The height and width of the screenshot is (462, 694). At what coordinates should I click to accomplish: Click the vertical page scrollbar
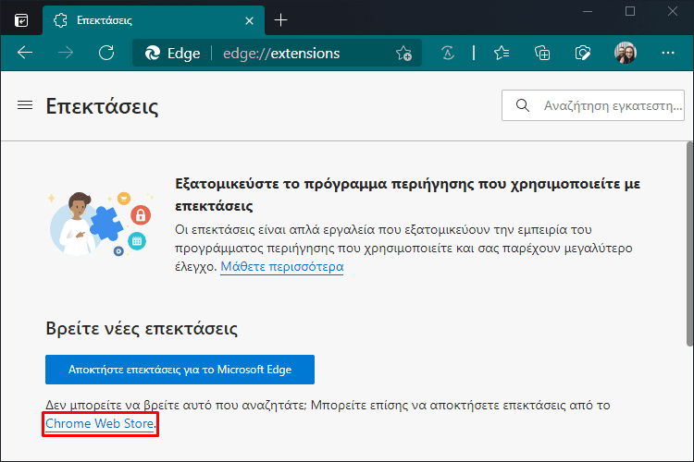point(689,244)
